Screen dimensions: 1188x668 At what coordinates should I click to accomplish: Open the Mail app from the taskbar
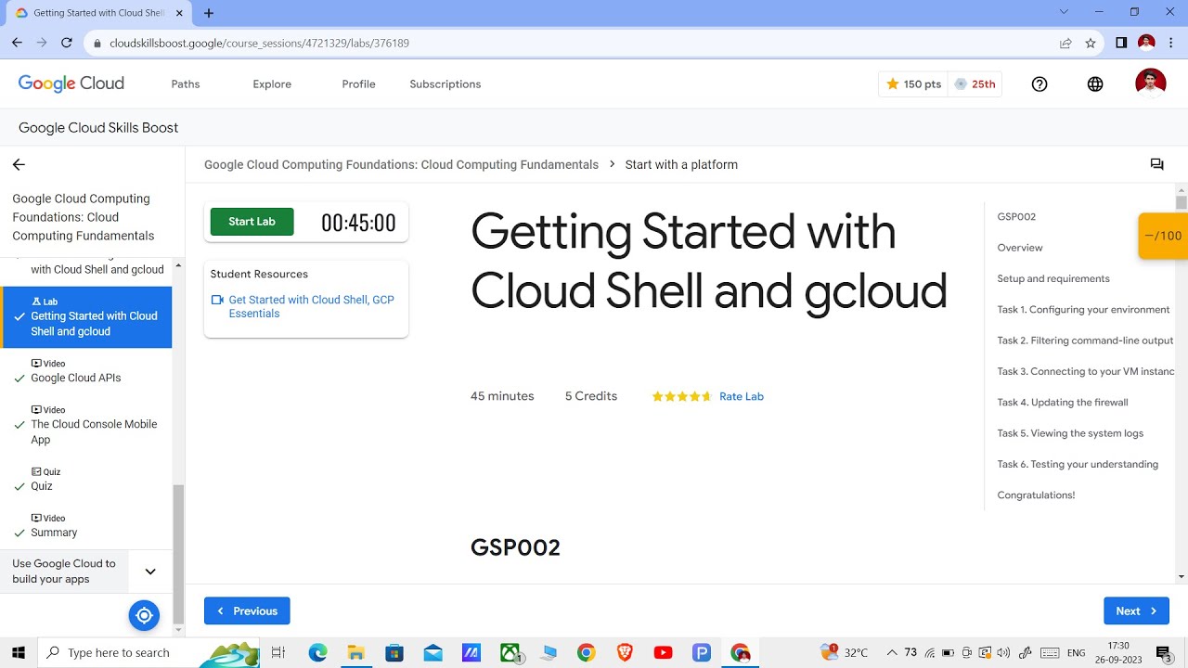click(x=433, y=652)
